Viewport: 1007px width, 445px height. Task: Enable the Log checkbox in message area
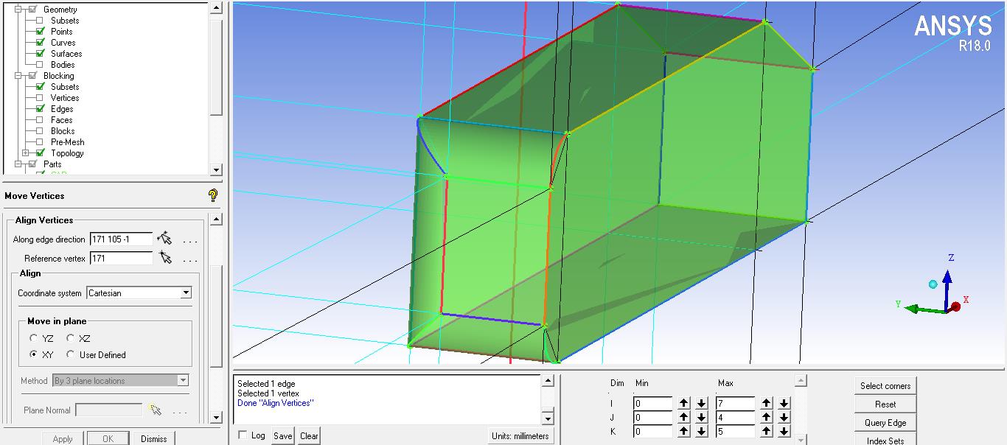[242, 435]
